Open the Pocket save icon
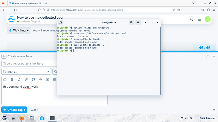The width and height of the screenshot is (218, 122). [203, 10]
